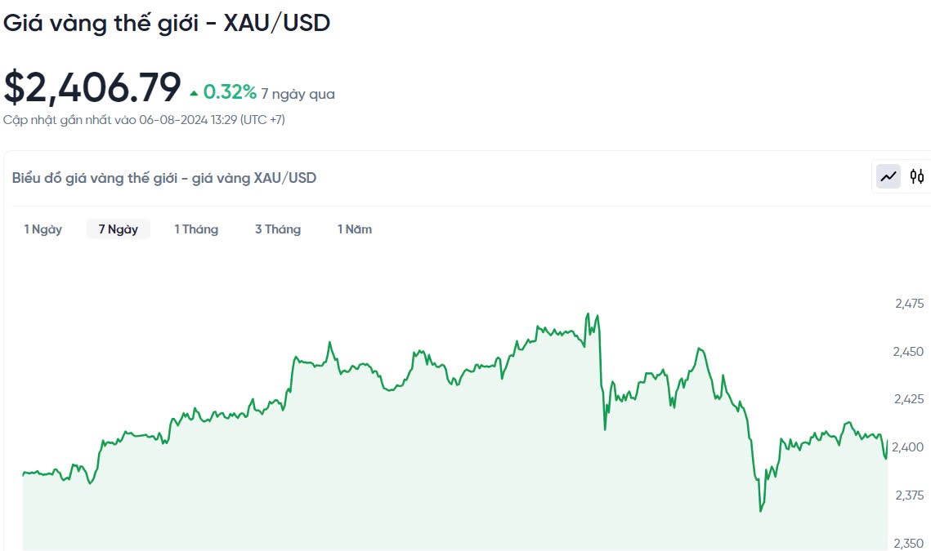Click the "7 ngày qua" label

[298, 94]
